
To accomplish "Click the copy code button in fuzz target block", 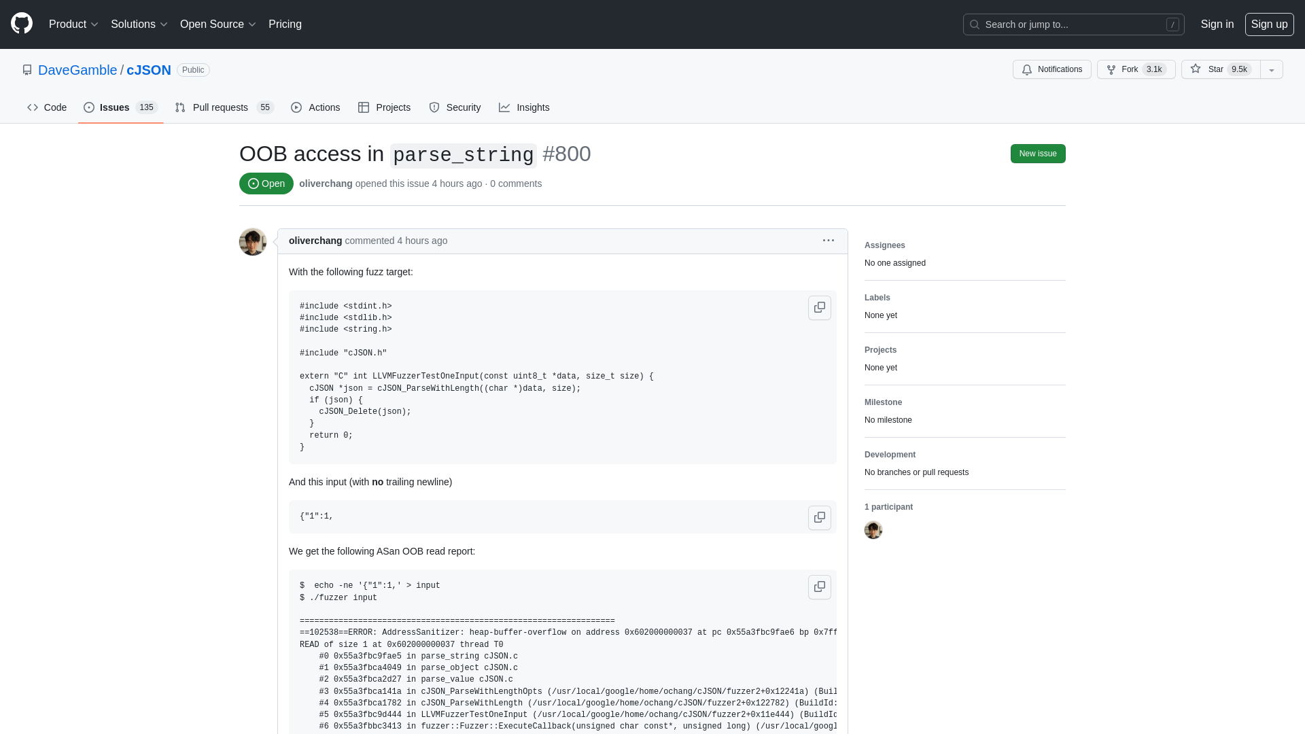I will pos(818,307).
